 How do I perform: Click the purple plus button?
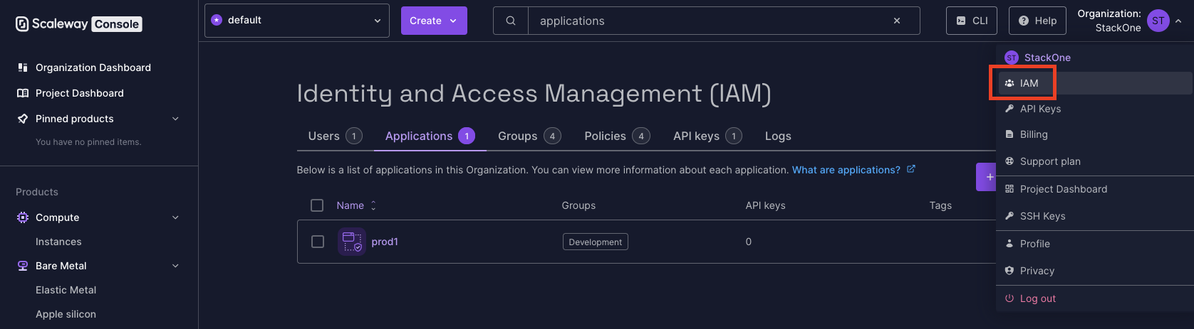pos(987,177)
